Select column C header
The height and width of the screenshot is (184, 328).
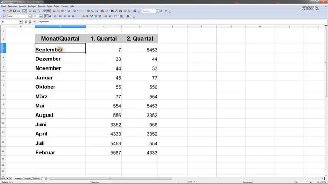click(x=104, y=26)
